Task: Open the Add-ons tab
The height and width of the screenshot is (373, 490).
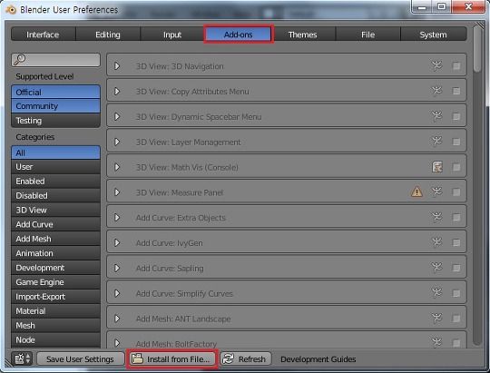Action: (x=239, y=34)
